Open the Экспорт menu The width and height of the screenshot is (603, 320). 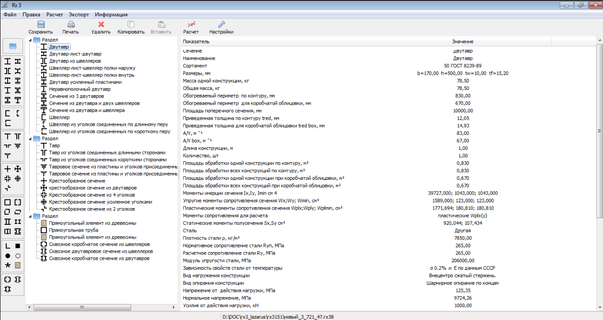[79, 14]
